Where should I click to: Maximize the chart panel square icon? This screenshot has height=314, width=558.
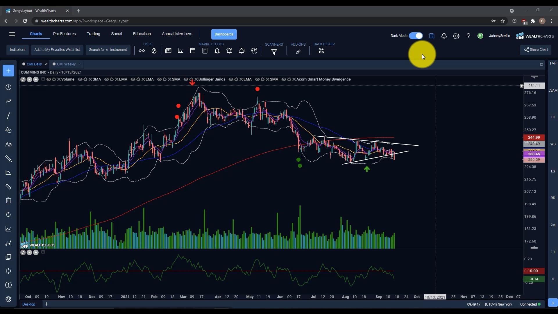click(541, 65)
